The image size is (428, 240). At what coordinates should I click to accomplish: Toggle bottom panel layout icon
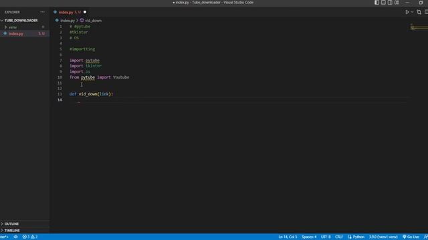pos(383,3)
